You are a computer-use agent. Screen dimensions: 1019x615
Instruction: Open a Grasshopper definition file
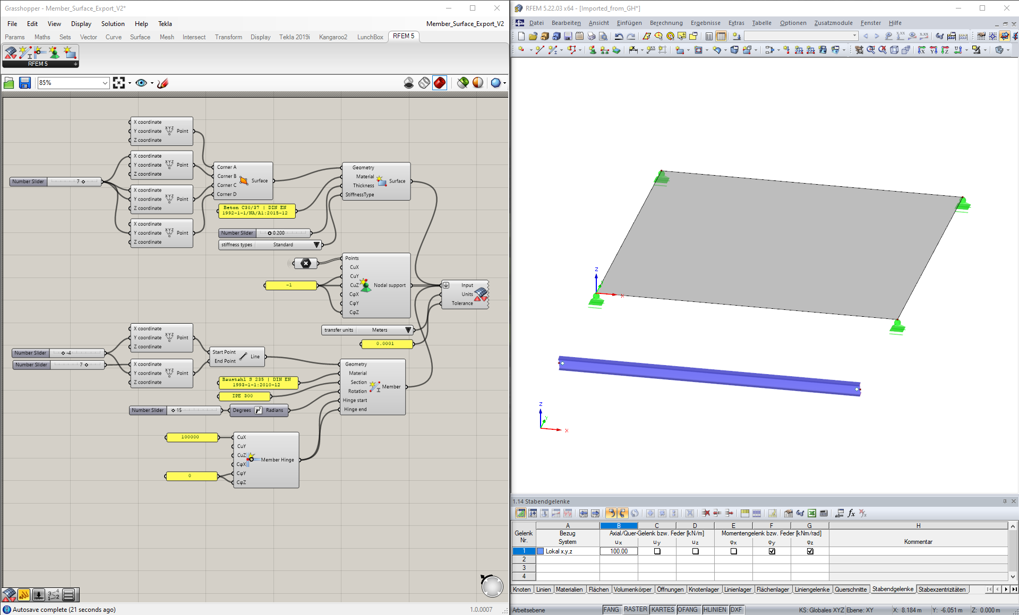[9, 83]
